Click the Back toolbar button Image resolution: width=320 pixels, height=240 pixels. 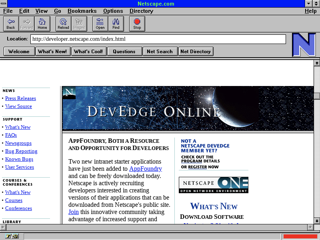pos(11,24)
